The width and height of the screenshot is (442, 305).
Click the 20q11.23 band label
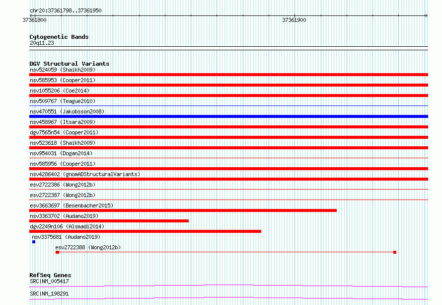(x=42, y=43)
